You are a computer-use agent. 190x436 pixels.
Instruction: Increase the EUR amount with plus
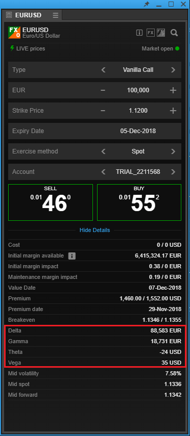click(173, 90)
